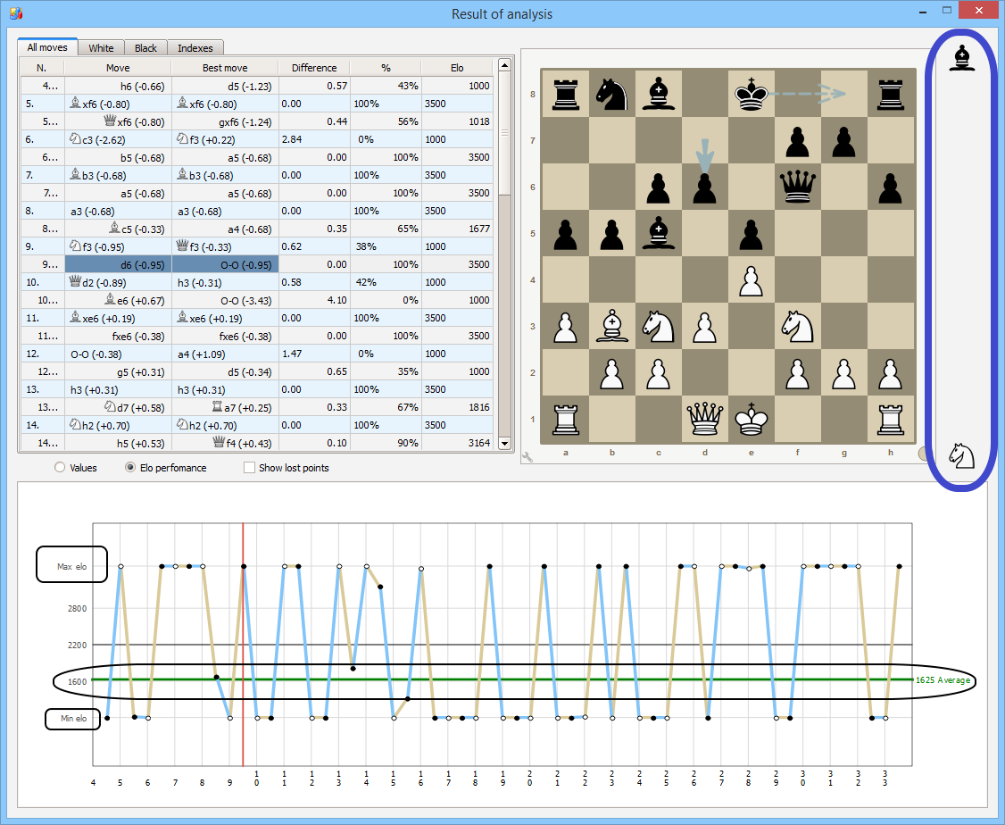Select the highlighted move 'd6 (-0.95)'
The height and width of the screenshot is (825, 1005).
[x=118, y=265]
